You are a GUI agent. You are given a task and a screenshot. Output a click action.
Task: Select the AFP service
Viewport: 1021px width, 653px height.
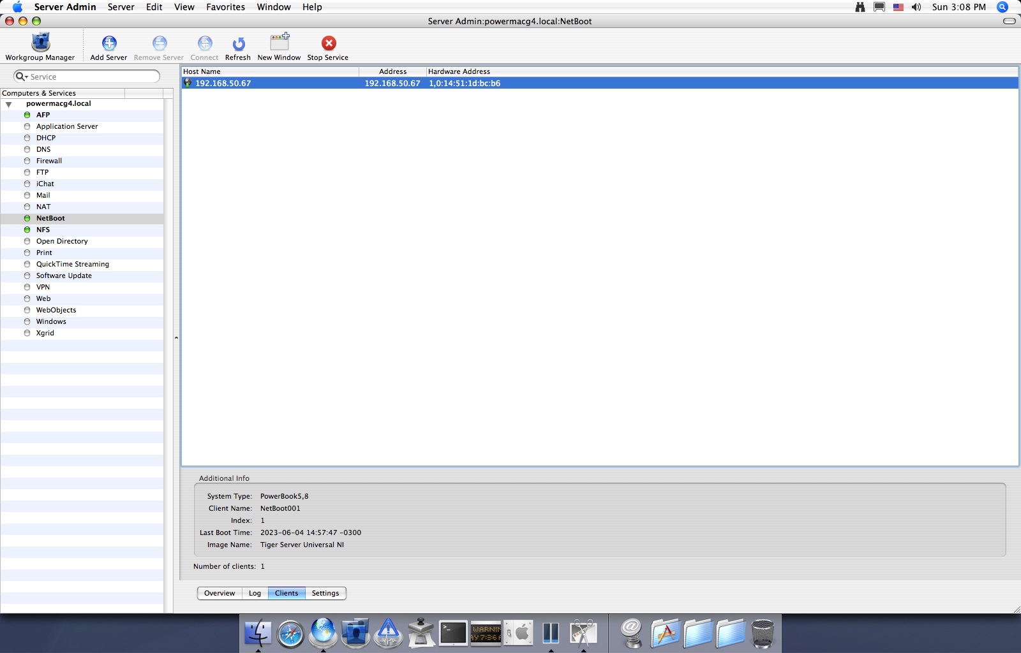[x=82, y=115]
